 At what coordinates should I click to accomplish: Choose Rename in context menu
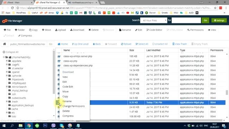[x=67, y=101]
